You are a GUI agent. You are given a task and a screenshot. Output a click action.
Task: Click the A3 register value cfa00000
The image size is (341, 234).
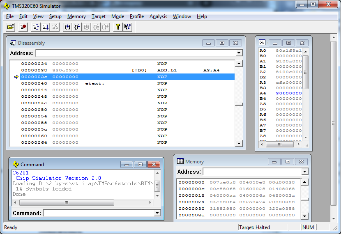288,83
